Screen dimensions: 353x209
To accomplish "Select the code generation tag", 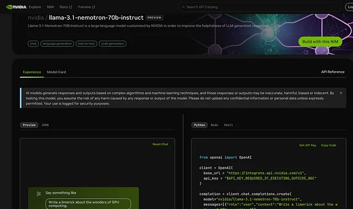I will pyautogui.click(x=113, y=44).
